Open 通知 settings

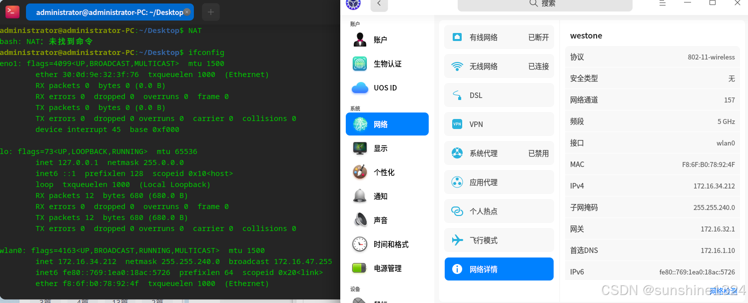pos(387,196)
